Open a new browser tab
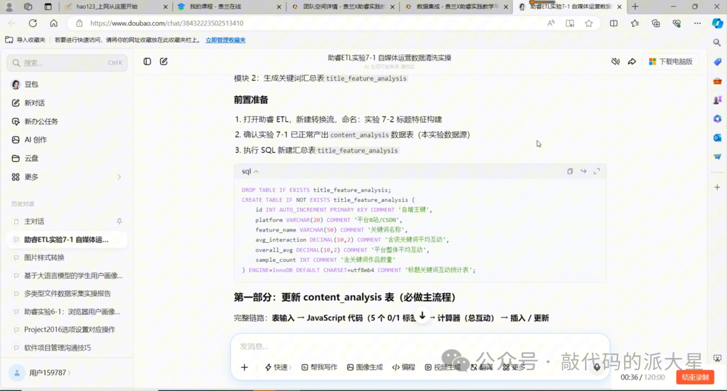The image size is (727, 391). tap(635, 7)
